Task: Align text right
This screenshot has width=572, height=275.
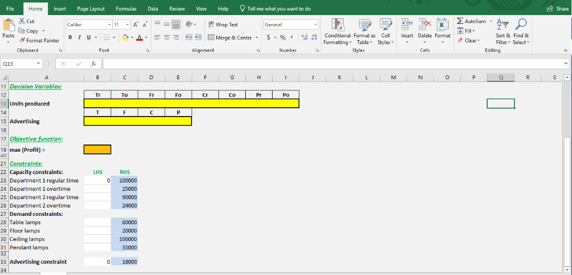Action: click(x=176, y=37)
